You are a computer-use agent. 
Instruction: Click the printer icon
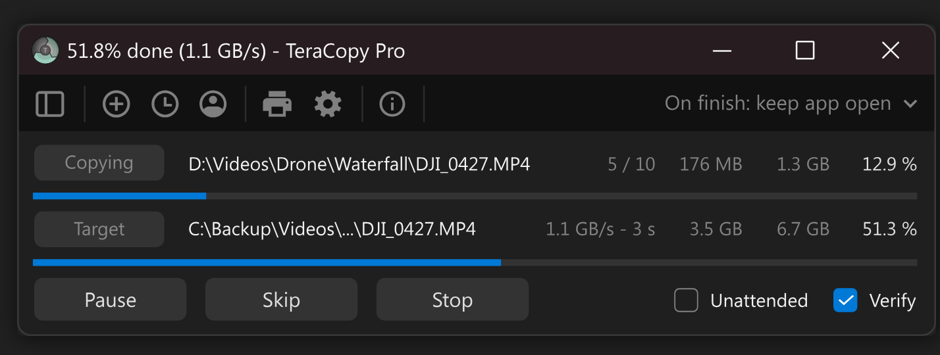click(277, 104)
